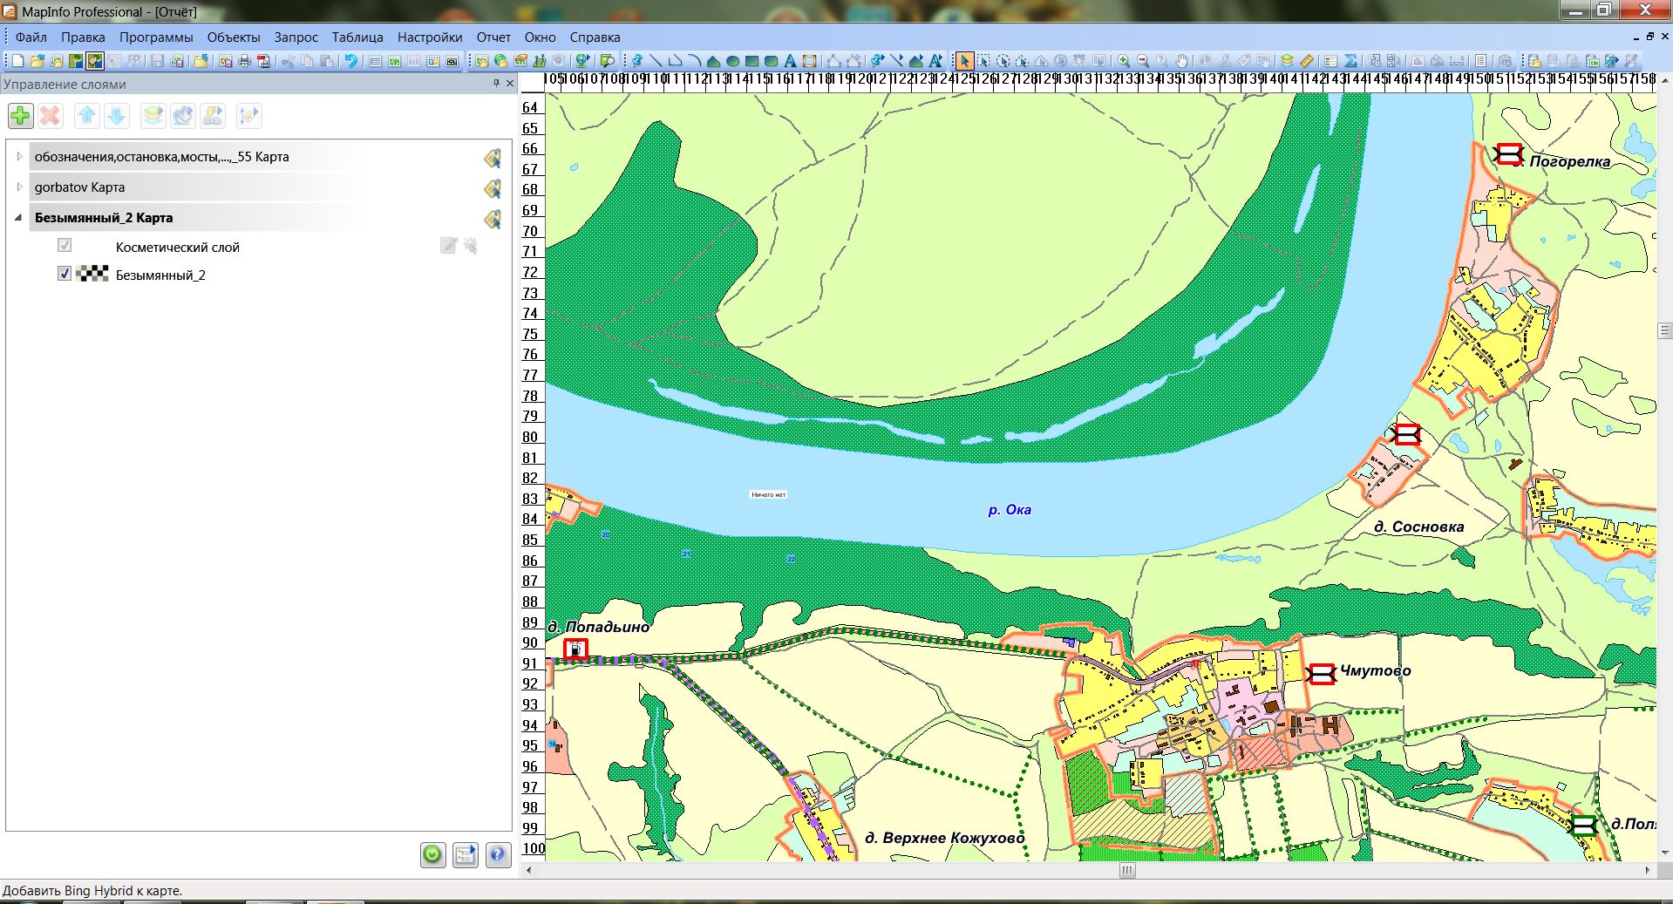Open the Таблица menu

coord(357,37)
